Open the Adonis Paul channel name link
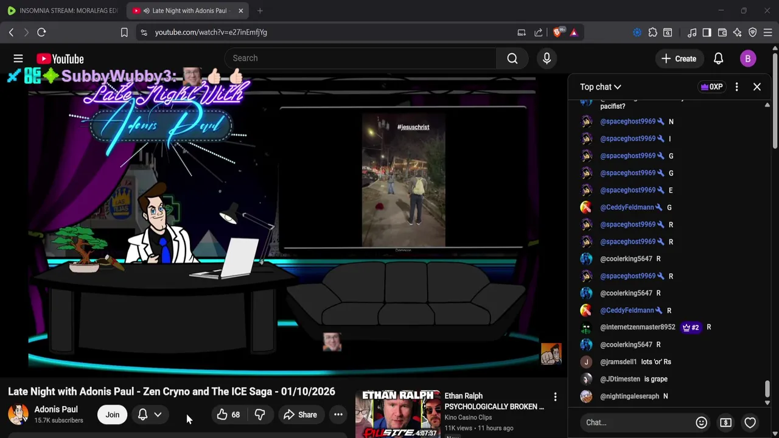Image resolution: width=779 pixels, height=438 pixels. [x=56, y=409]
